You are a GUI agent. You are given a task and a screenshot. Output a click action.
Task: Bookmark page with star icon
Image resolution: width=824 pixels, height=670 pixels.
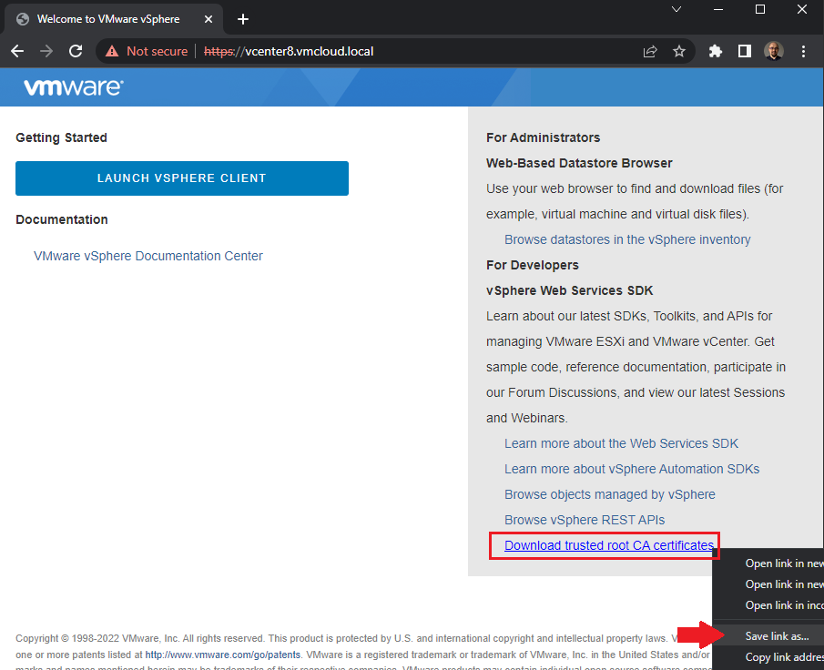coord(679,52)
